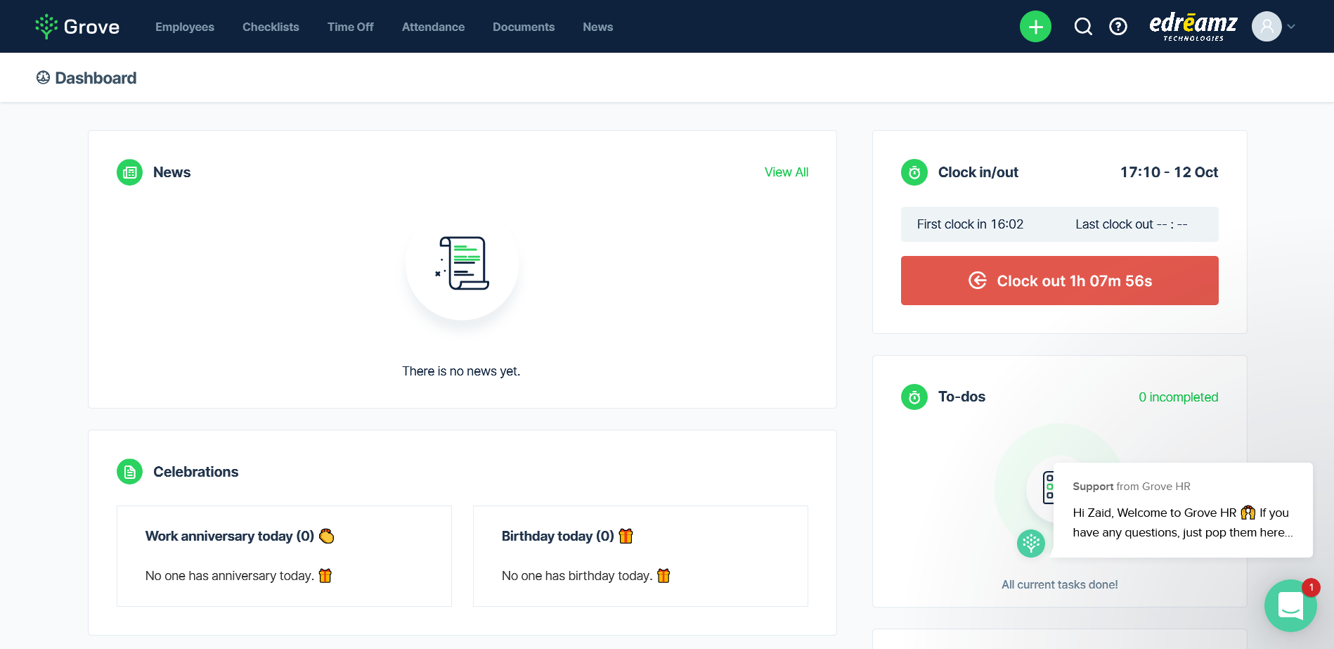Click the News section newspaper icon
Viewport: 1334px width, 649px height.
click(129, 172)
